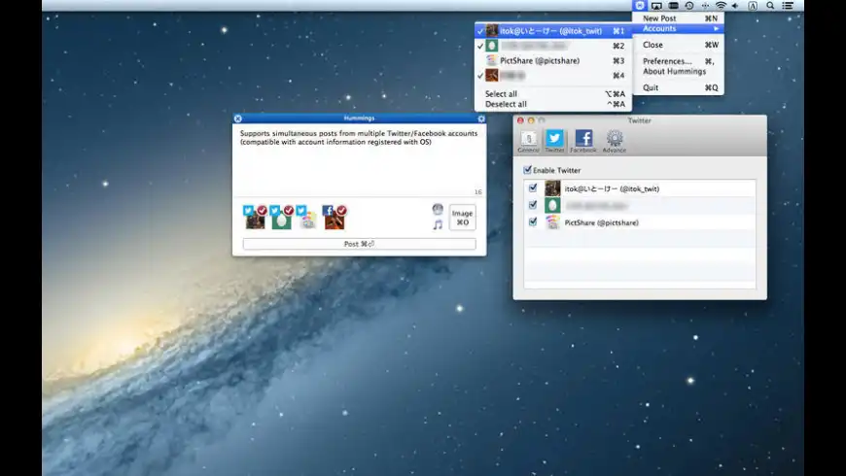The image size is (846, 476).
Task: Click the Image ⌘O button
Action: [463, 218]
